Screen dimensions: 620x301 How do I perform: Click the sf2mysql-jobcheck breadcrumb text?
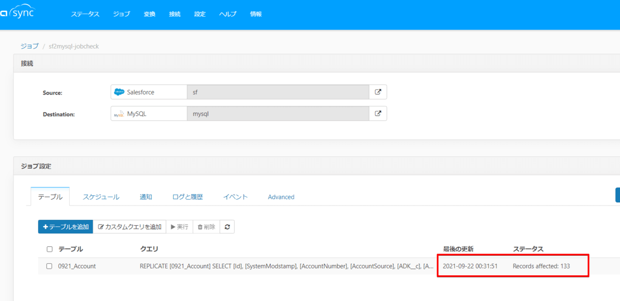pos(73,46)
